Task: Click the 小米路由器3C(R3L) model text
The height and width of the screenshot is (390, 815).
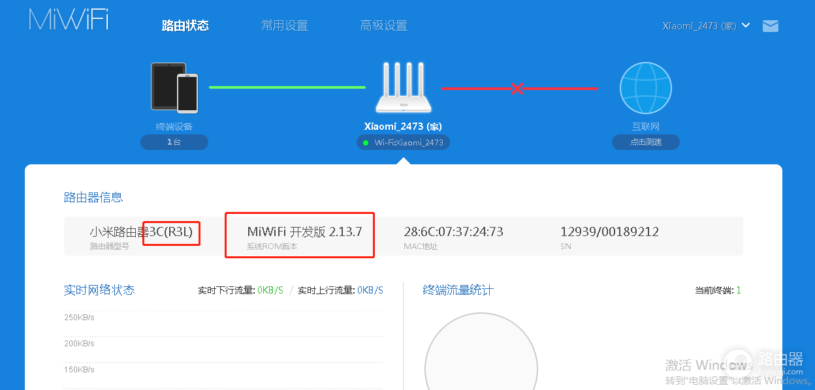Action: click(141, 232)
